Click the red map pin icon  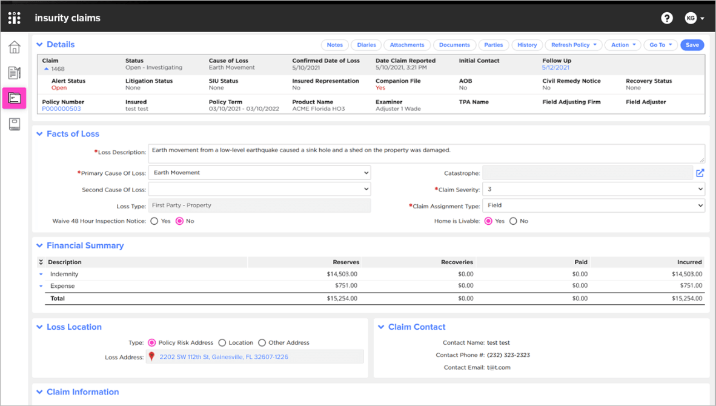click(x=152, y=357)
